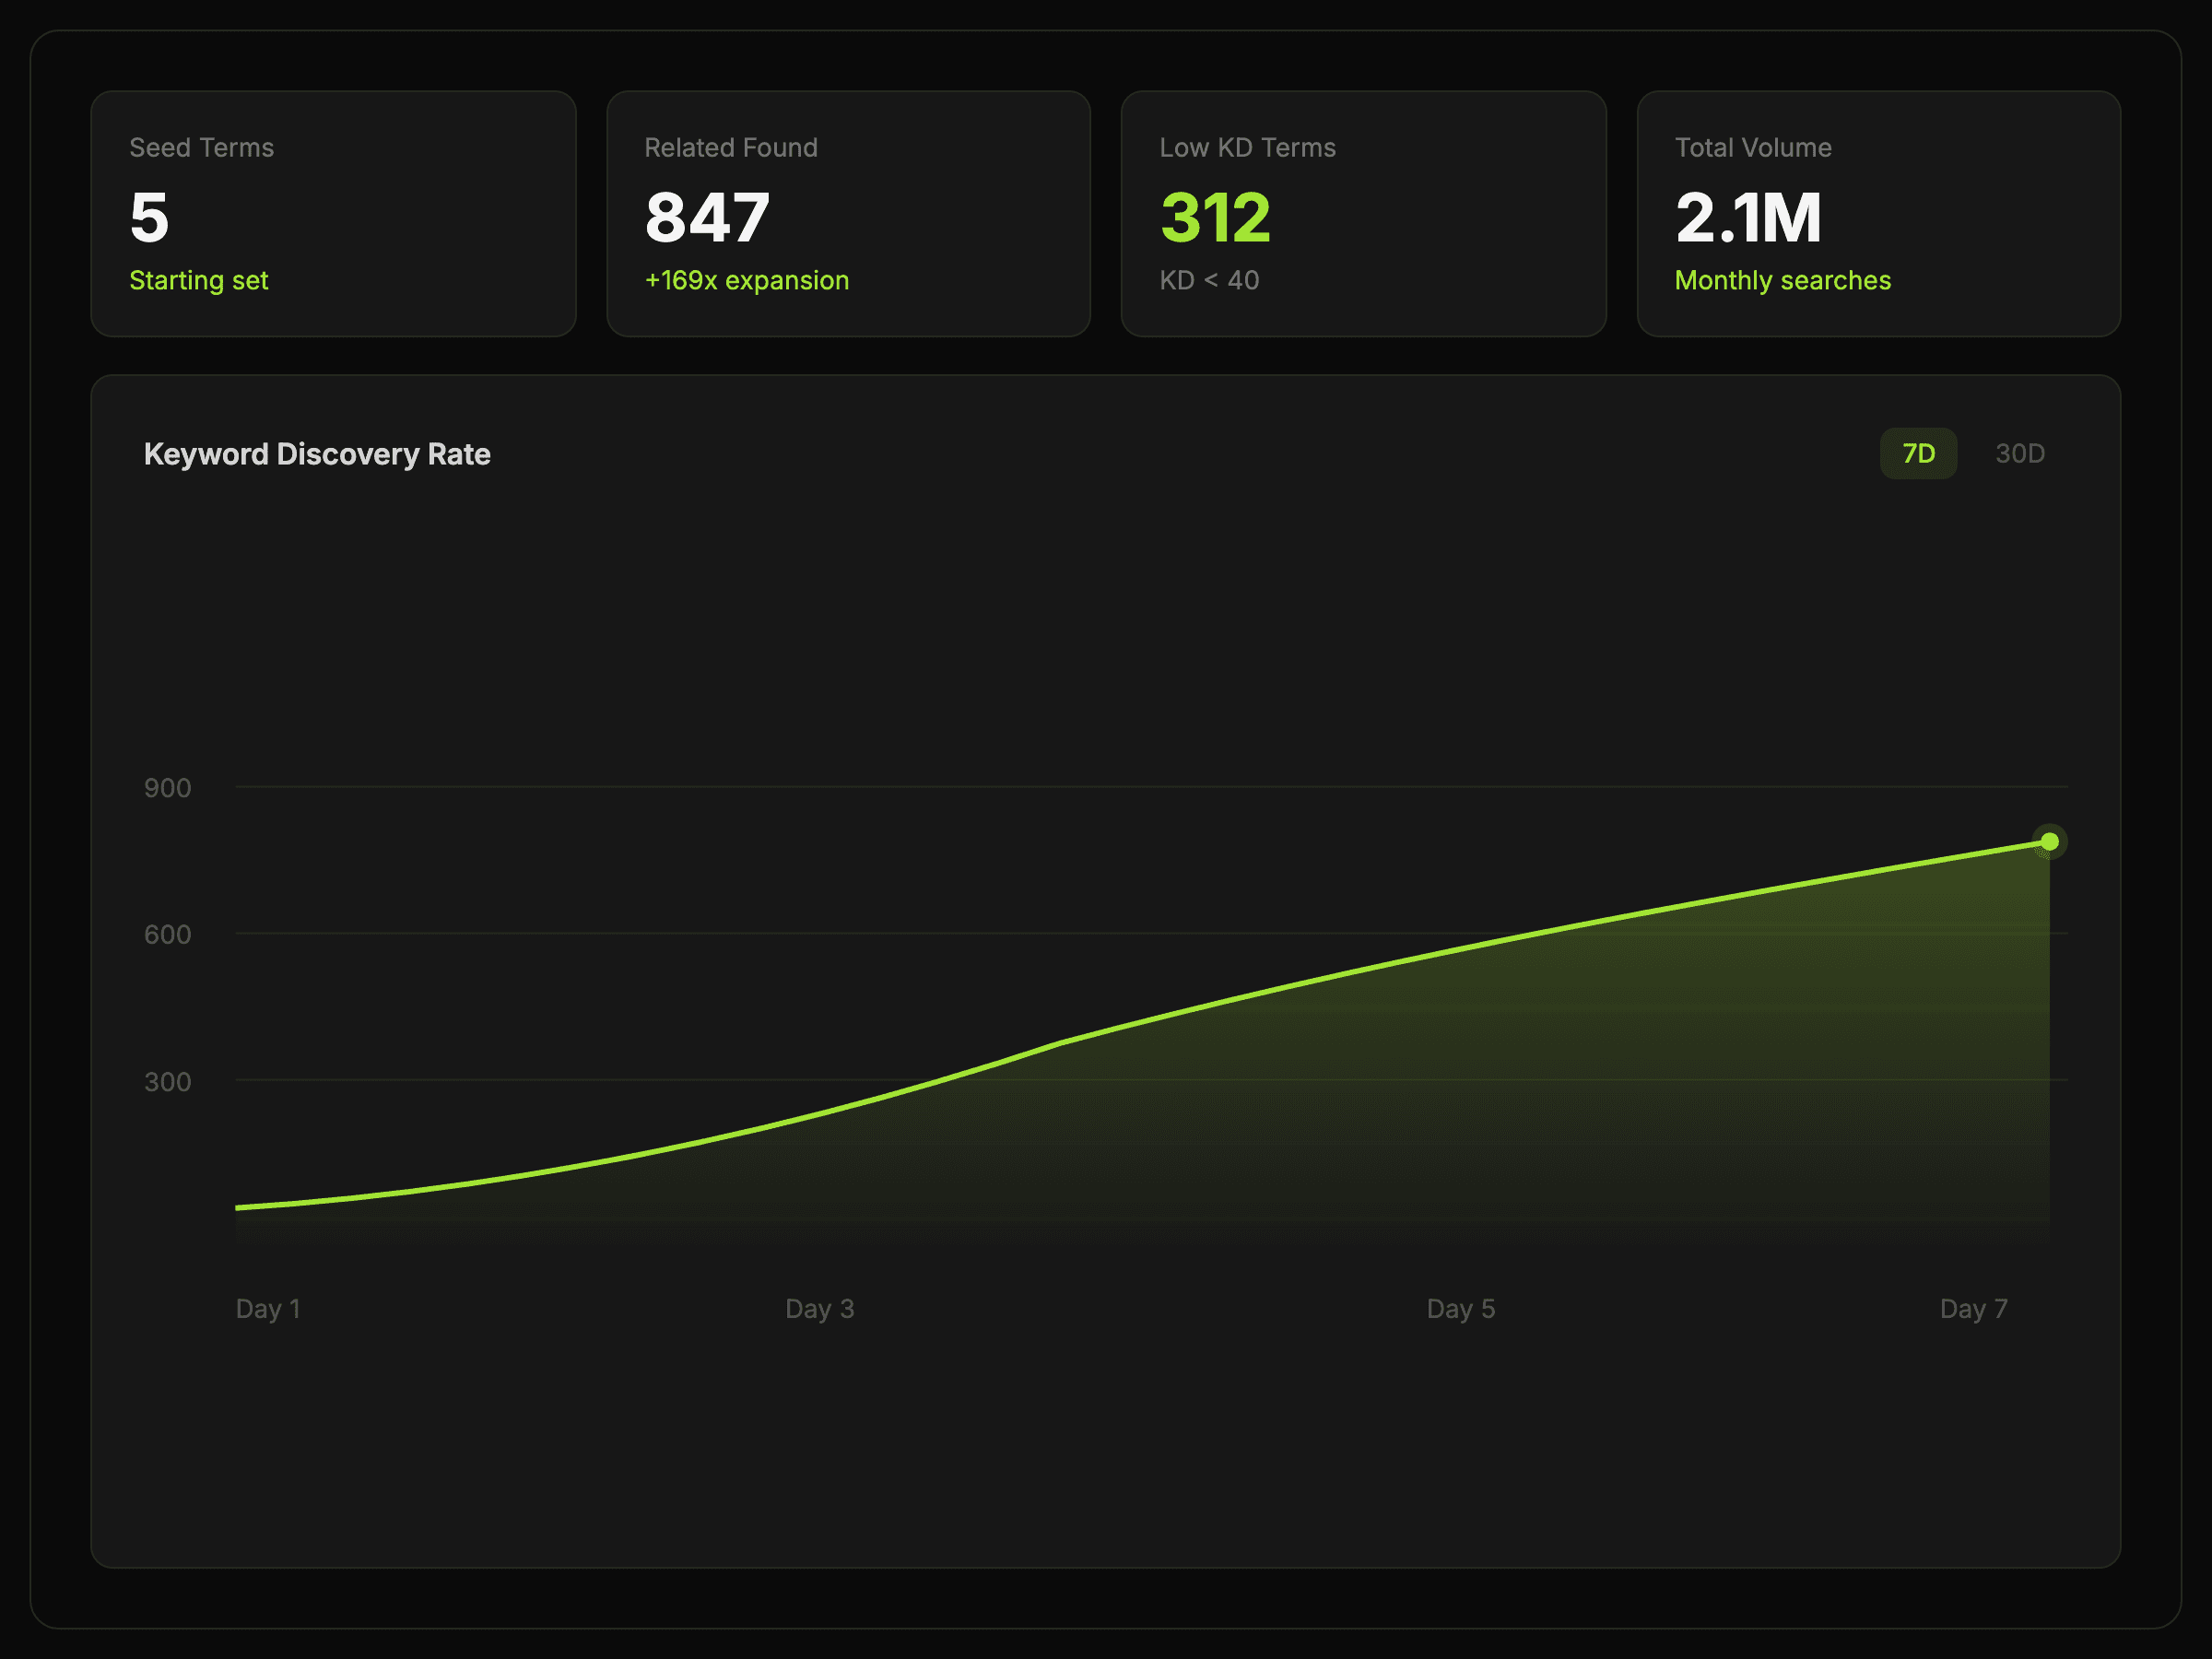Switch chart to 30D range
Image resolution: width=2212 pixels, height=1659 pixels.
pos(2019,454)
